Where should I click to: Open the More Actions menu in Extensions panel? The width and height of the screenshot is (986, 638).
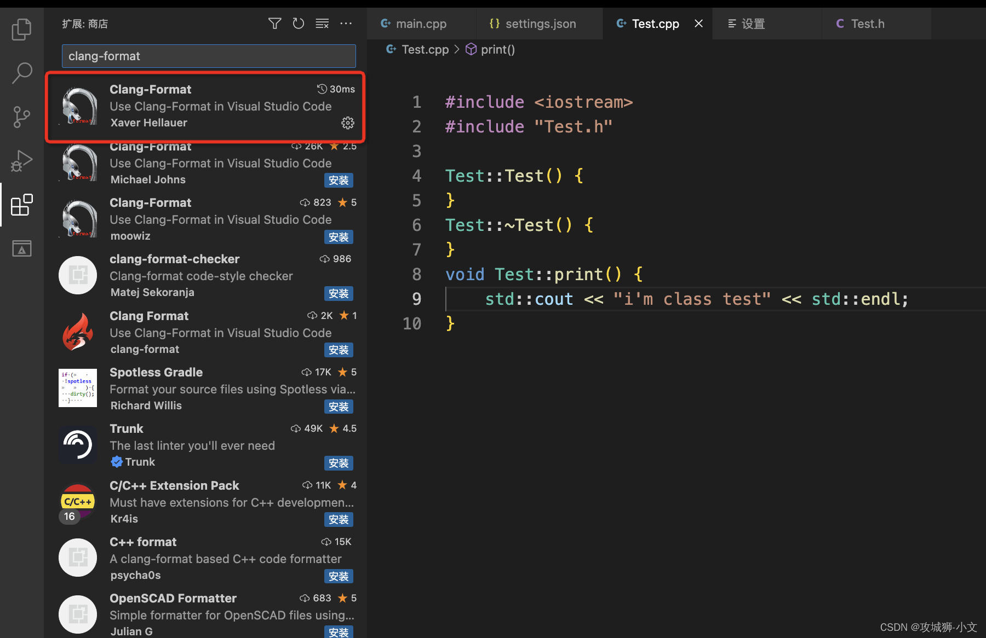point(346,24)
